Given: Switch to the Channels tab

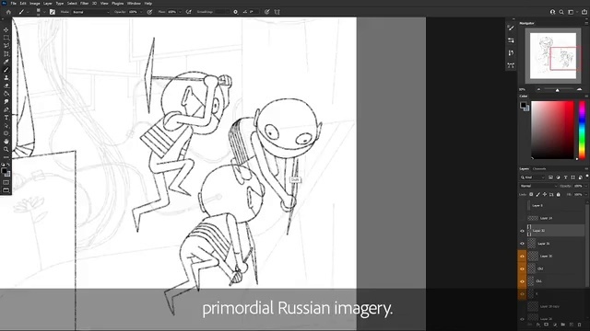Looking at the screenshot, I should pyautogui.click(x=539, y=169).
